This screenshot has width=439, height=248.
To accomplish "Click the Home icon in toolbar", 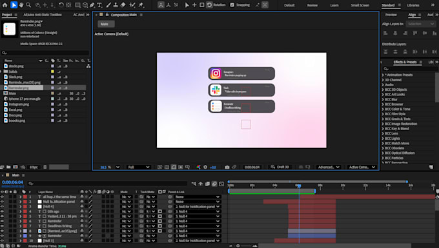I will coord(5,5).
